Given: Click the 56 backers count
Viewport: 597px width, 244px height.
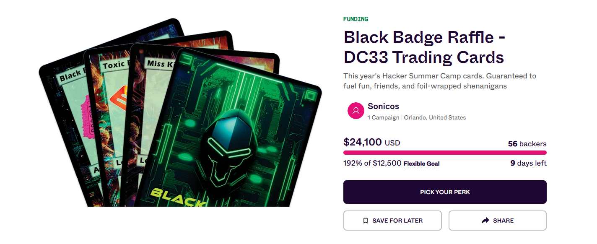Looking at the screenshot, I should (x=527, y=144).
